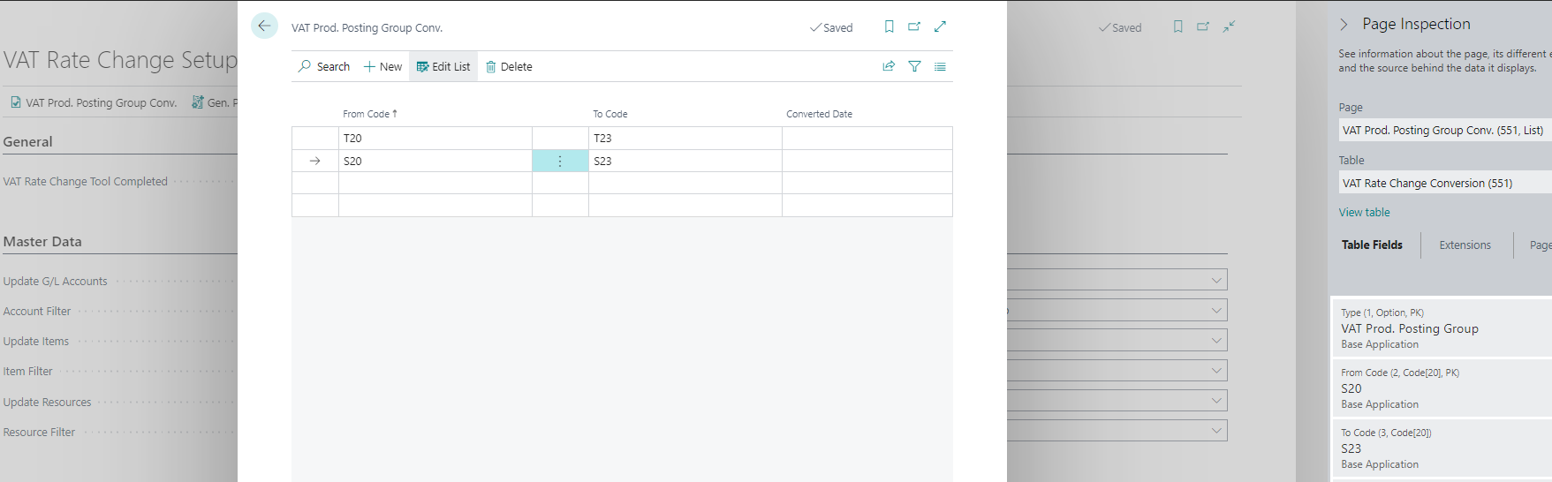
Task: Click the share icon in the toolbar
Action: [x=889, y=66]
